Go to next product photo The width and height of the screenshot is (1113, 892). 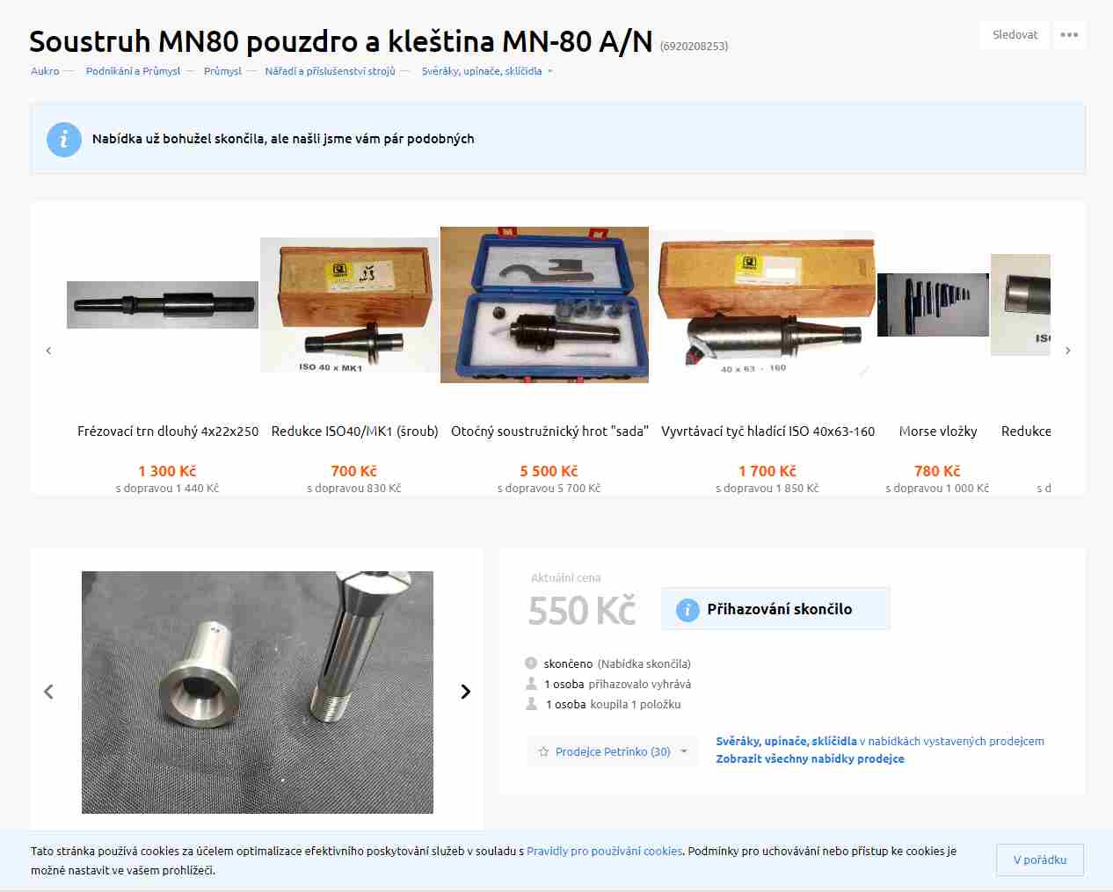[466, 692]
